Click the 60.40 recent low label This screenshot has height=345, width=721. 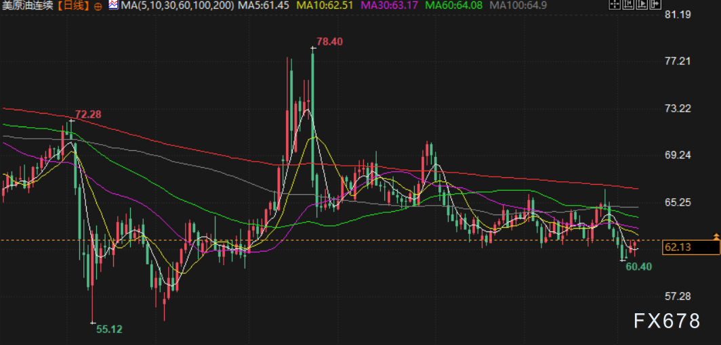coord(638,267)
